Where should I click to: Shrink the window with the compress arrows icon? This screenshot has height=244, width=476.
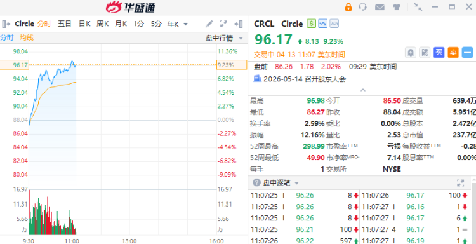click(x=418, y=7)
